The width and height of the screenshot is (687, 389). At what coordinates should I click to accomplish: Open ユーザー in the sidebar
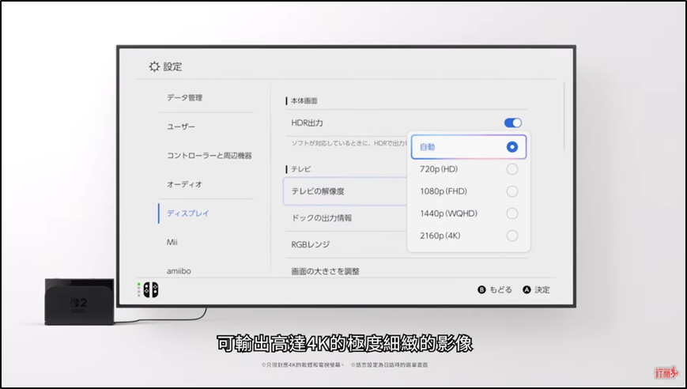[x=181, y=127]
